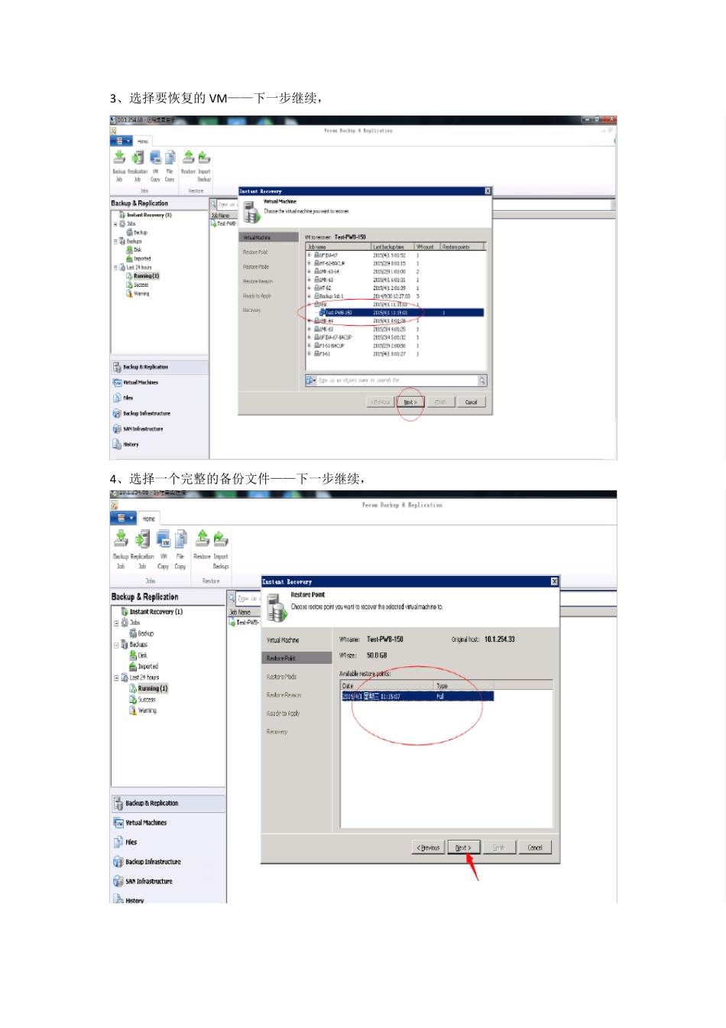The height and width of the screenshot is (1028, 726).
Task: Click Next button in Restore Point dialog
Action: 463,847
